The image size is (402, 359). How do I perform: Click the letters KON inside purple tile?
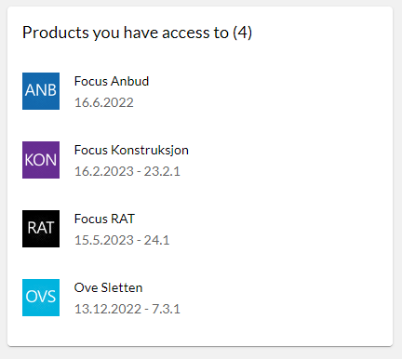[x=41, y=160]
